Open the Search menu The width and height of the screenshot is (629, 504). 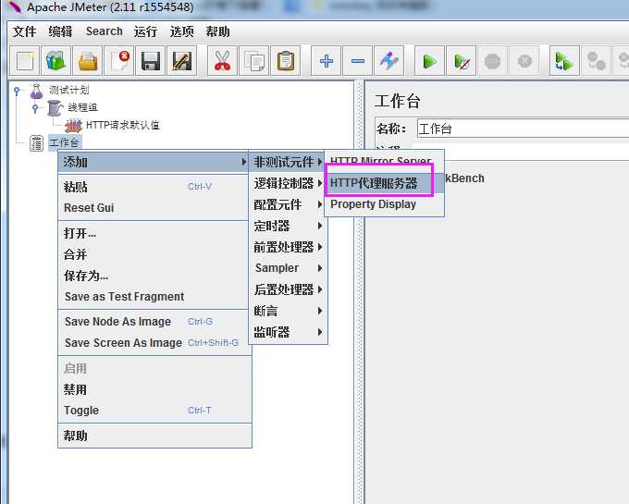[x=104, y=31]
